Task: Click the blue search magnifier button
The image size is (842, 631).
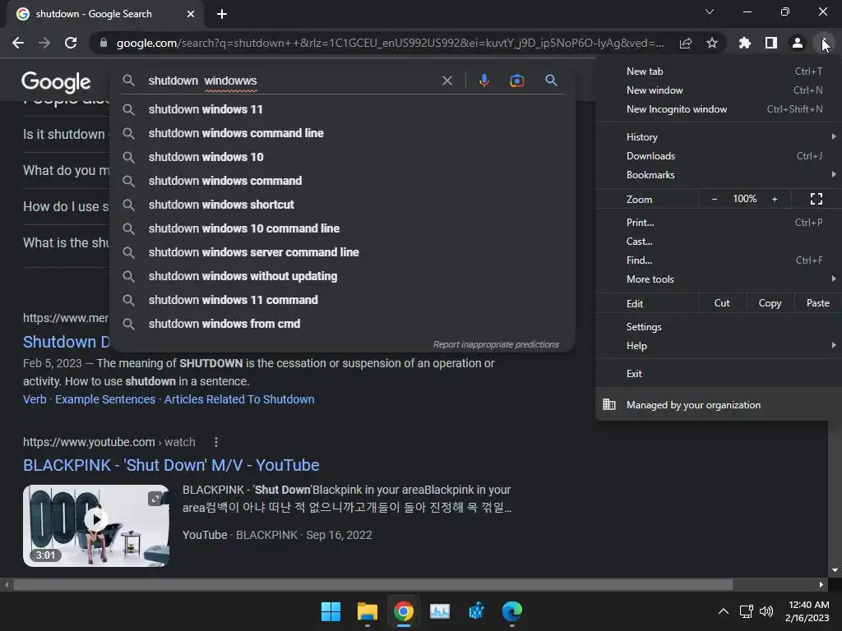Action: (551, 81)
